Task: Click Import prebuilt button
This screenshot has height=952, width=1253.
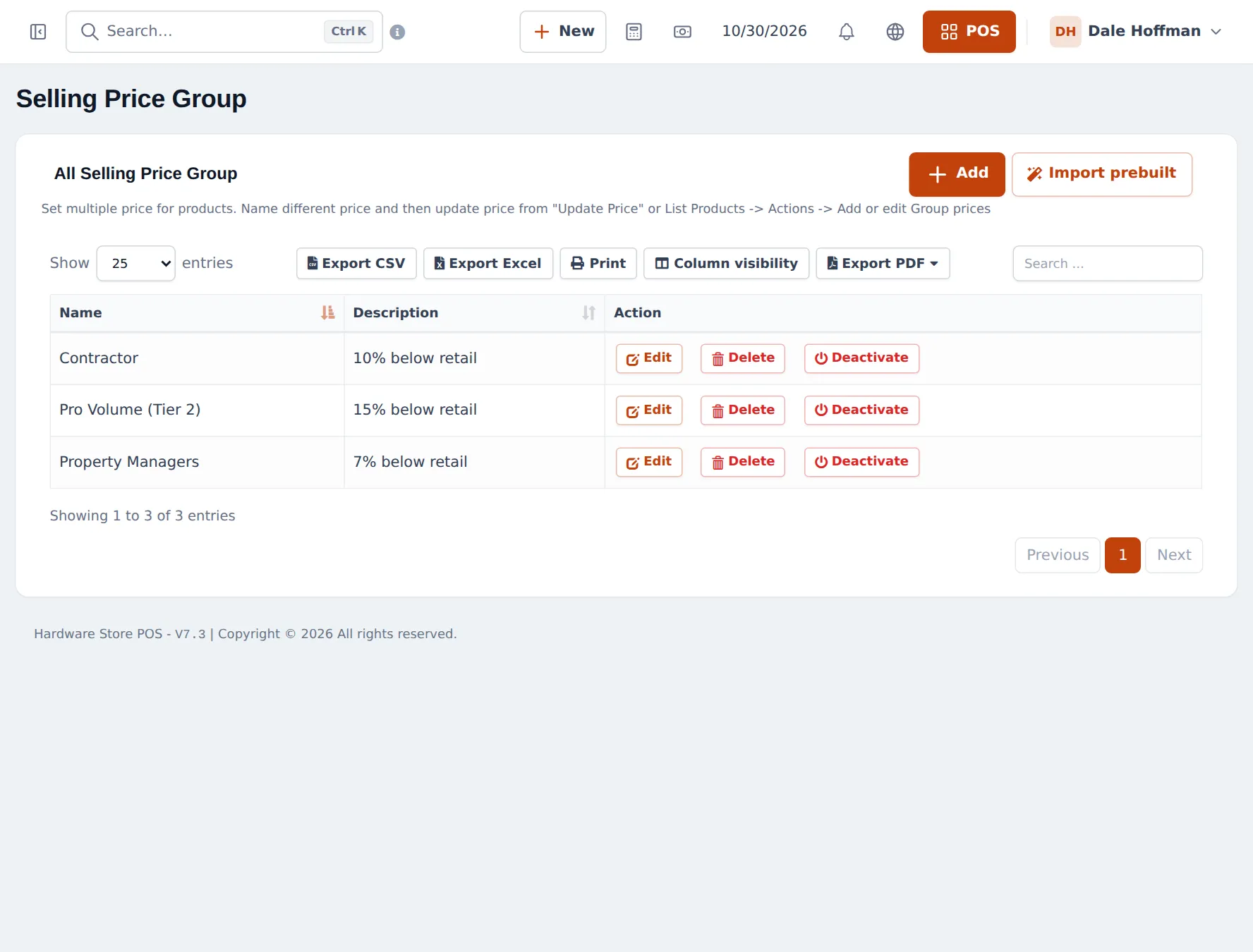Action: coord(1101,174)
